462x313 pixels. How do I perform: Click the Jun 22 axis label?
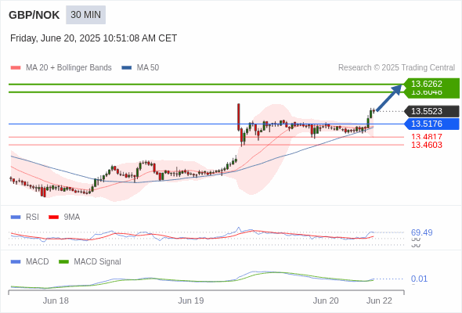point(379,301)
